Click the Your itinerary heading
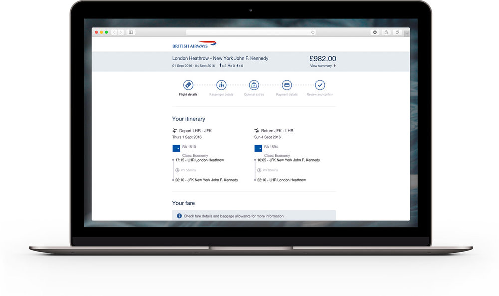Image resolution: width=499 pixels, height=296 pixels. tap(189, 119)
